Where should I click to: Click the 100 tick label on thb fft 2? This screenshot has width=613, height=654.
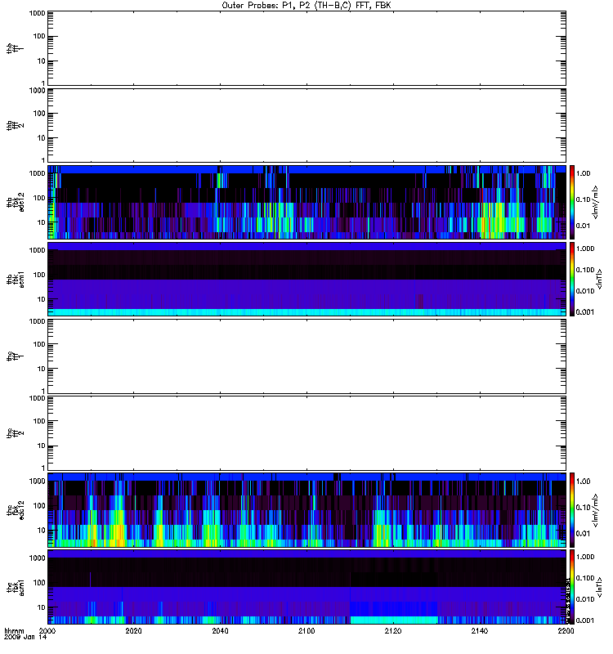tap(39, 114)
